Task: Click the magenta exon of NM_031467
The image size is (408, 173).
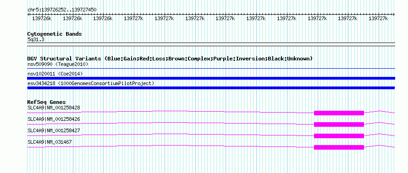Action: coord(339,147)
